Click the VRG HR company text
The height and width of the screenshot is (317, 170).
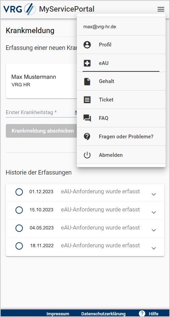pos(21,85)
